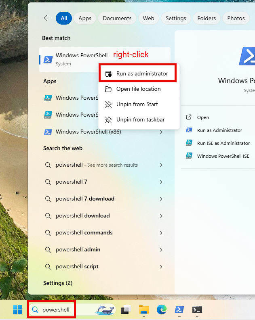Image resolution: width=255 pixels, height=320 pixels.
Task: Click PowerShell icon beside Run as Administrator
Action: point(189,130)
